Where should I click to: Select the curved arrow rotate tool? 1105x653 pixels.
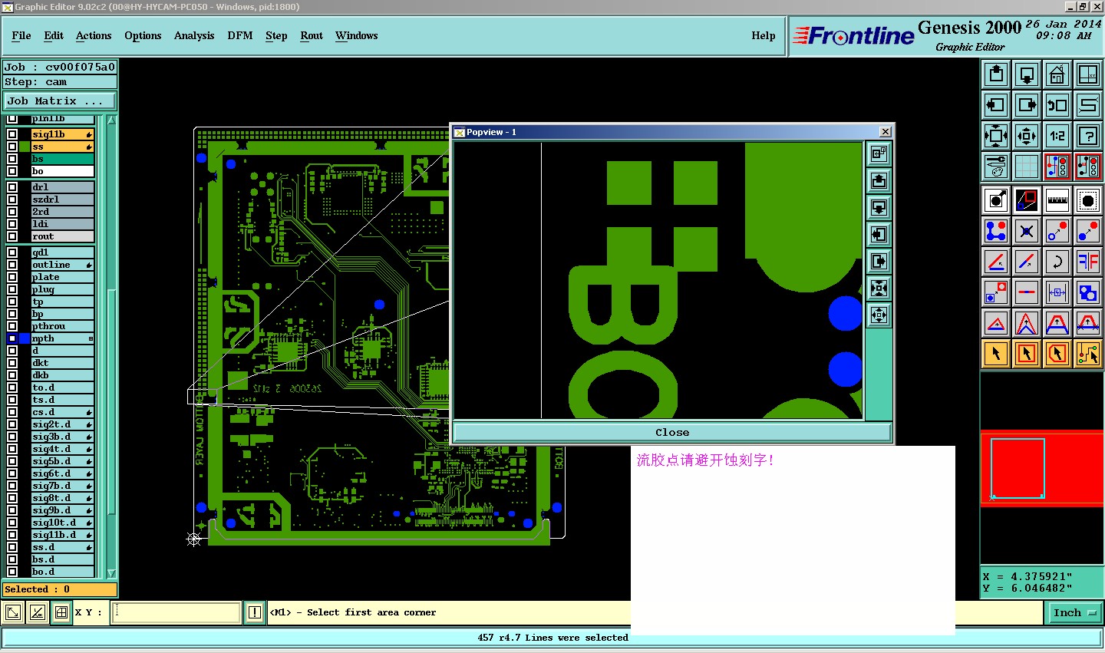click(1057, 262)
